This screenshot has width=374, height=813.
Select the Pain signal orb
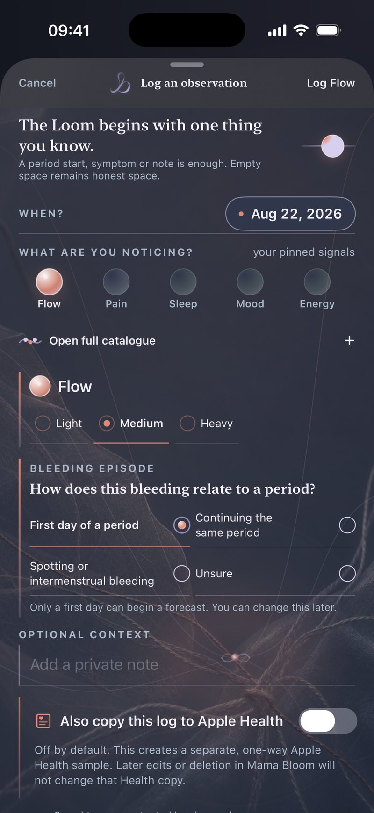tap(116, 282)
